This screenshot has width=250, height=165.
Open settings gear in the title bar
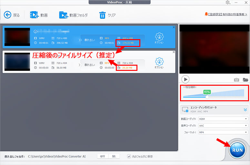[x=228, y=3]
